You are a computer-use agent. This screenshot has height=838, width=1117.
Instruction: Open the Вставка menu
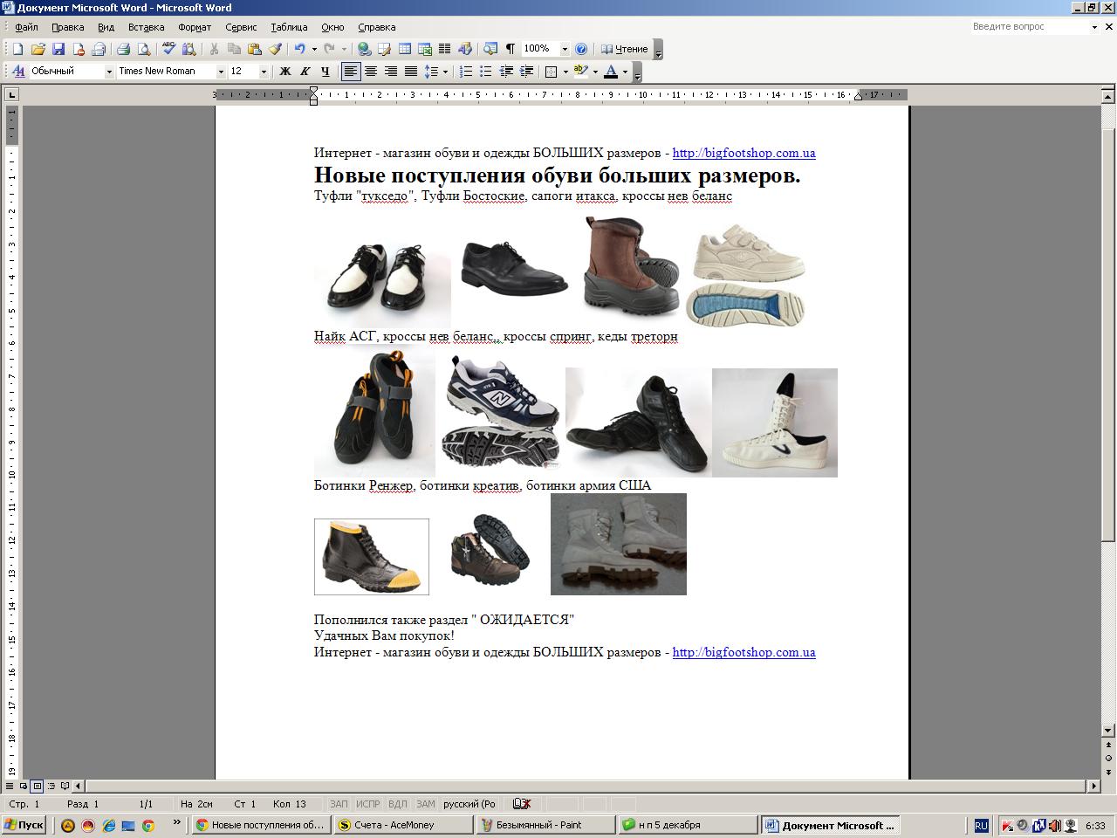pyautogui.click(x=146, y=27)
